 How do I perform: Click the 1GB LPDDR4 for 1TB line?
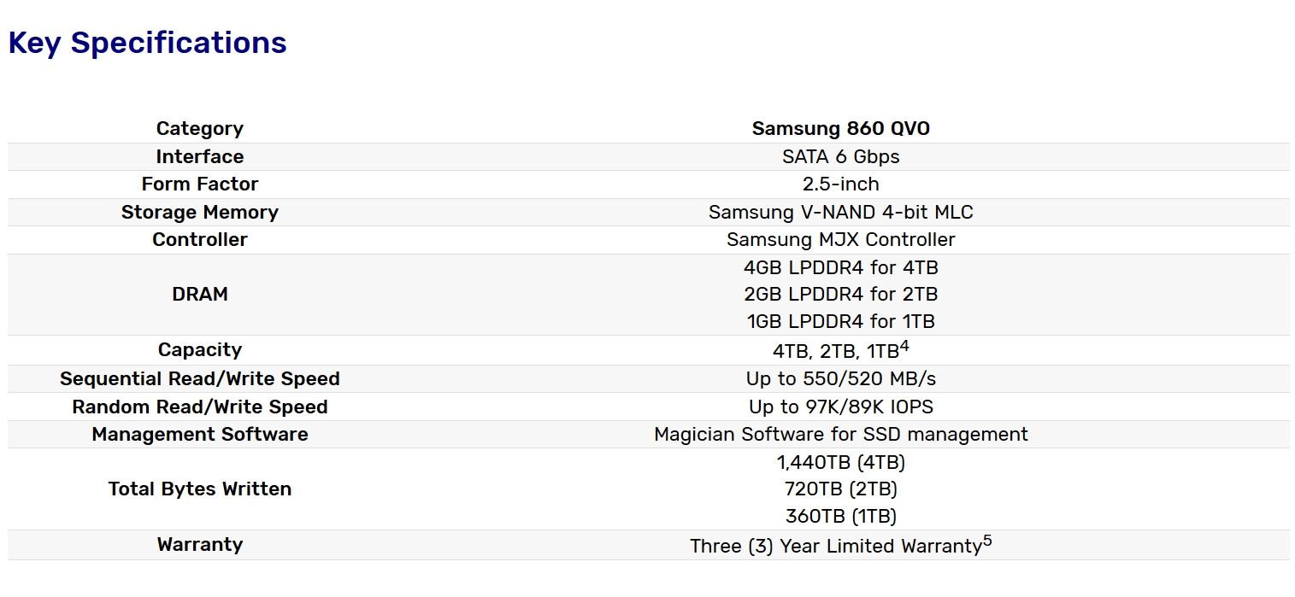point(840,322)
